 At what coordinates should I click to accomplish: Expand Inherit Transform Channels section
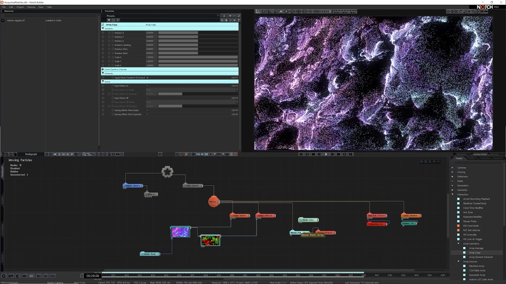point(103,69)
